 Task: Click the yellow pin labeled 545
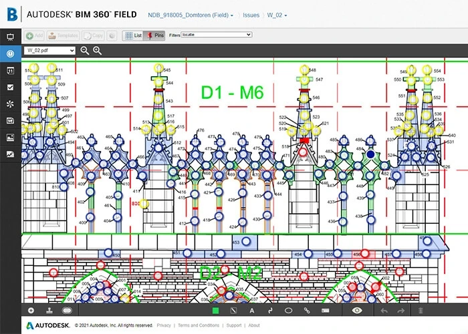tap(158, 68)
